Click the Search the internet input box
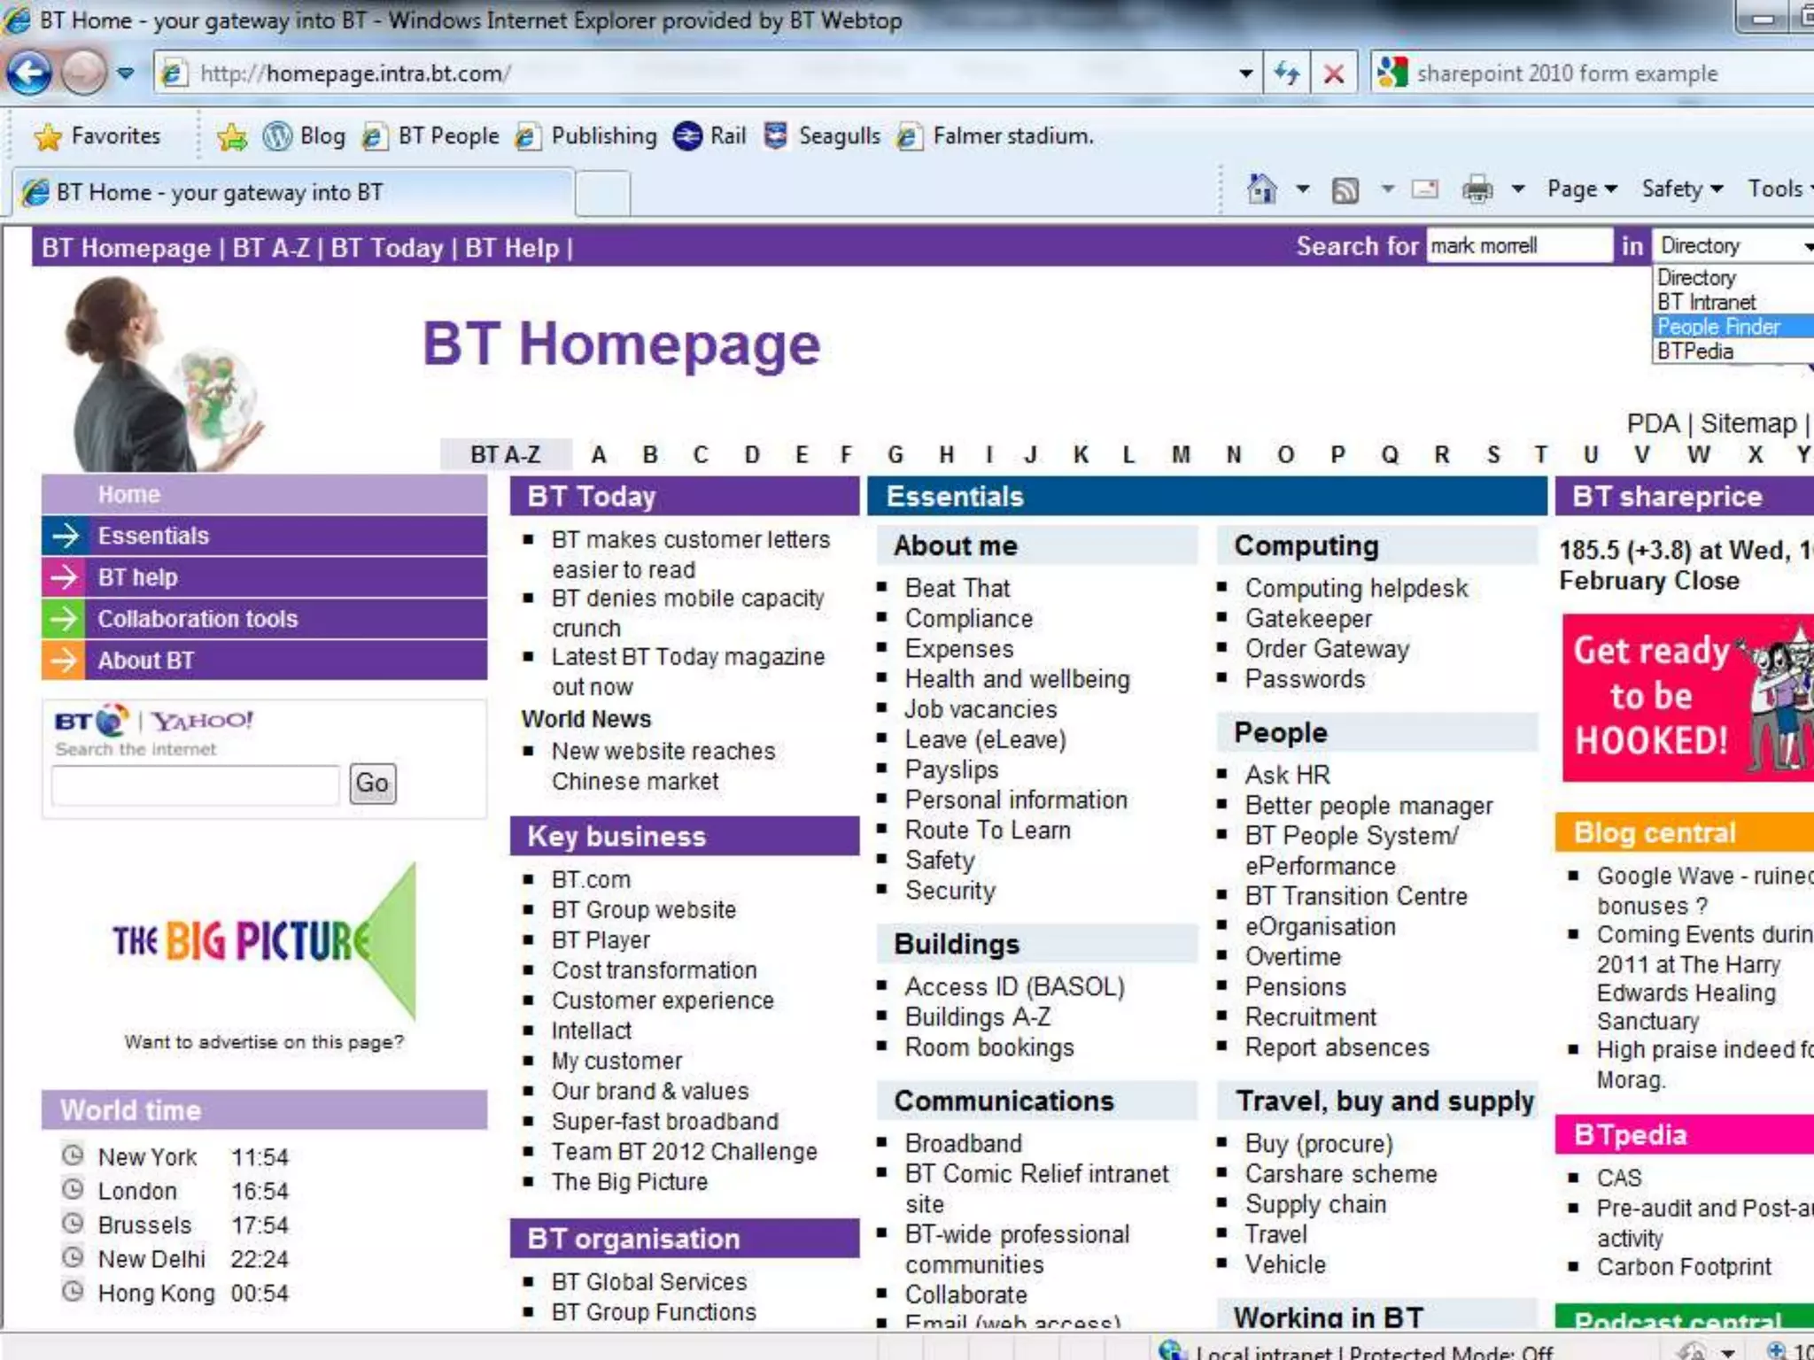 [x=195, y=784]
